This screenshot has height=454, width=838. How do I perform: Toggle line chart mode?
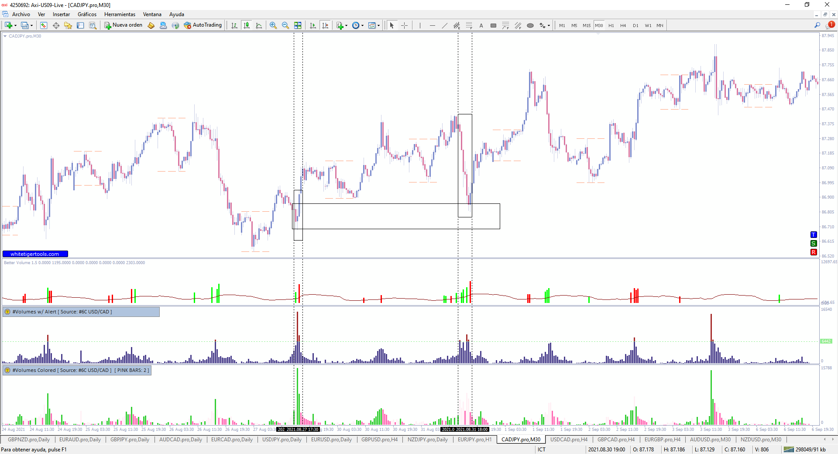click(x=259, y=25)
